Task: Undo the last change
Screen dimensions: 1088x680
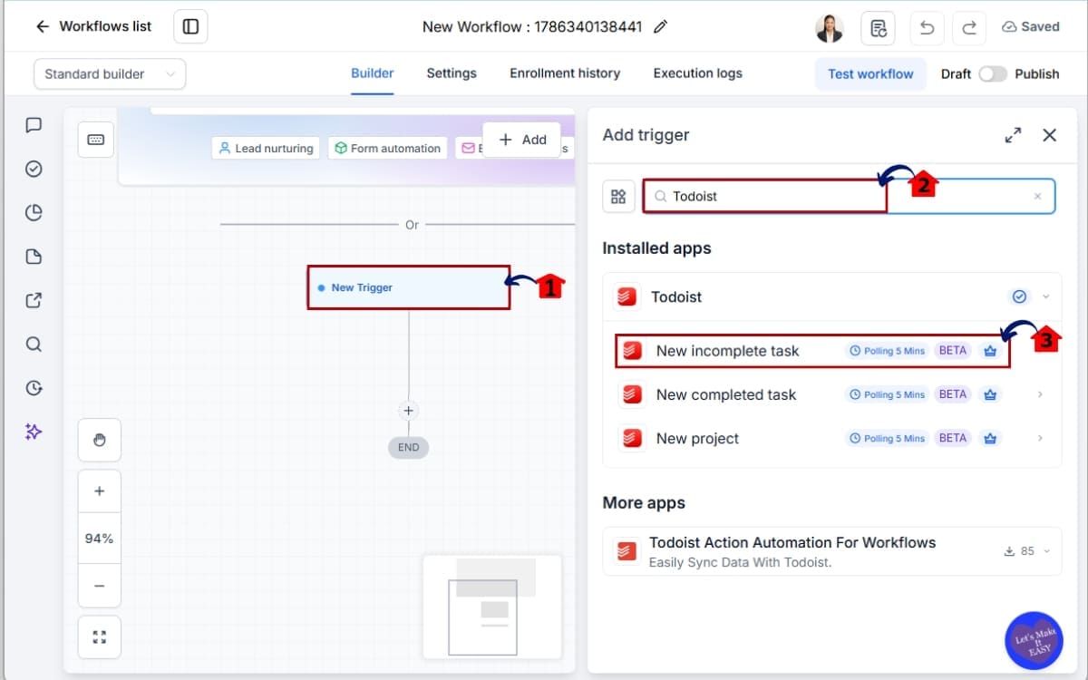Action: [x=927, y=27]
